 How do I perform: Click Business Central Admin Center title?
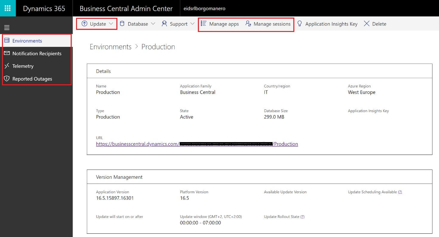(x=126, y=8)
